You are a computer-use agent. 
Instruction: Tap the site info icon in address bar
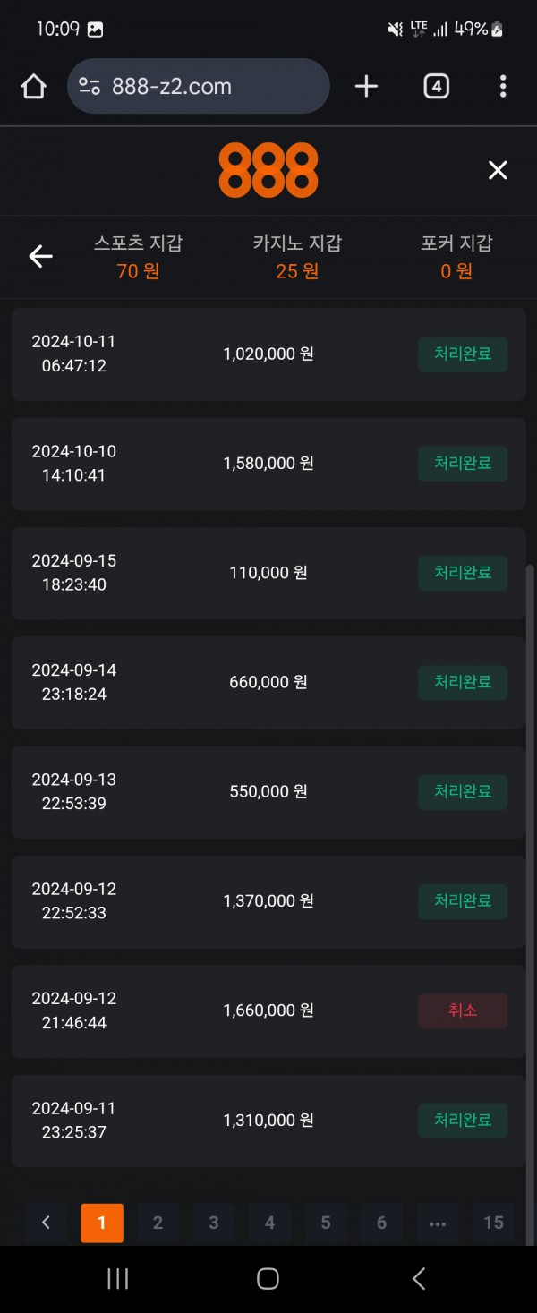point(89,87)
